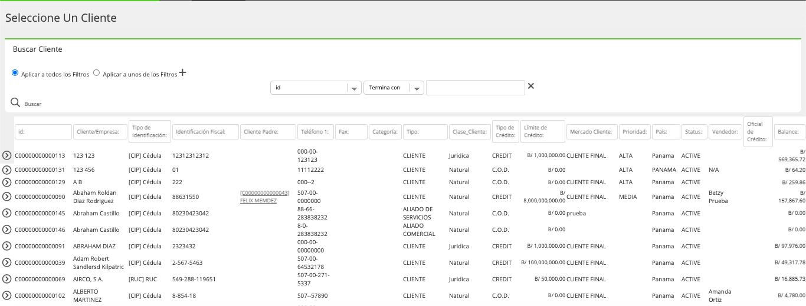Click balance 'B/ 97,976.00'
The width and height of the screenshot is (806, 306).
click(x=789, y=246)
